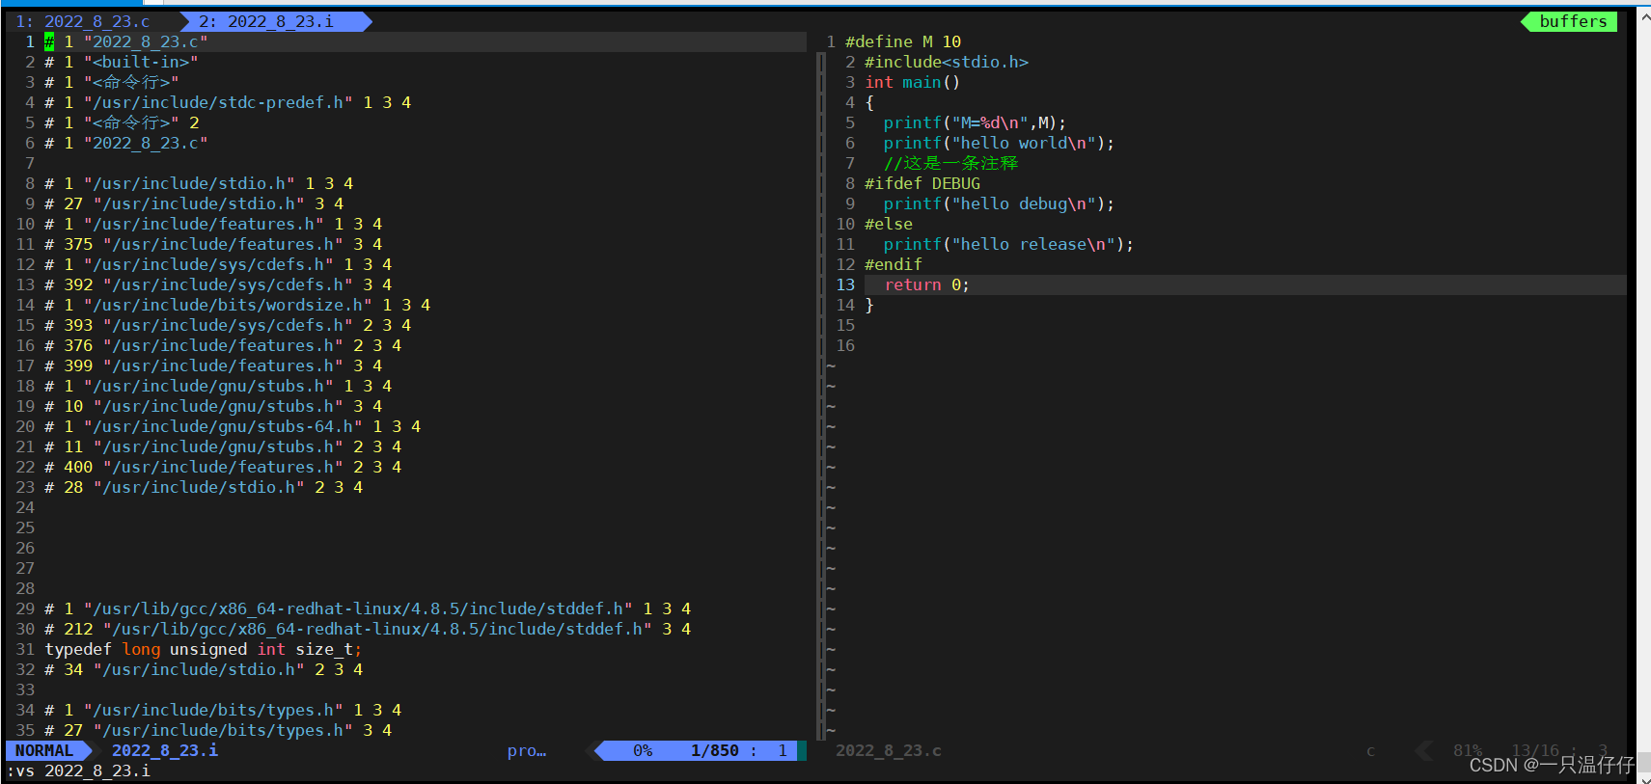The height and width of the screenshot is (784, 1651).
Task: Click the NORMAL mode indicator in status line
Action: [x=44, y=750]
